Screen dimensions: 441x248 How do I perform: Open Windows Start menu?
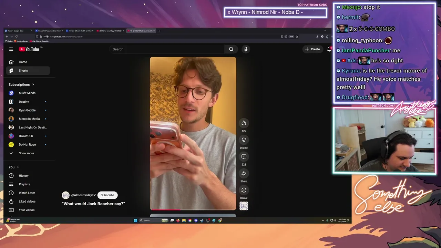[135, 220]
